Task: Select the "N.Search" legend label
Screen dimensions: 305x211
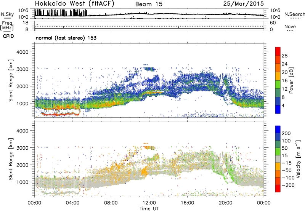Action: click(294, 14)
